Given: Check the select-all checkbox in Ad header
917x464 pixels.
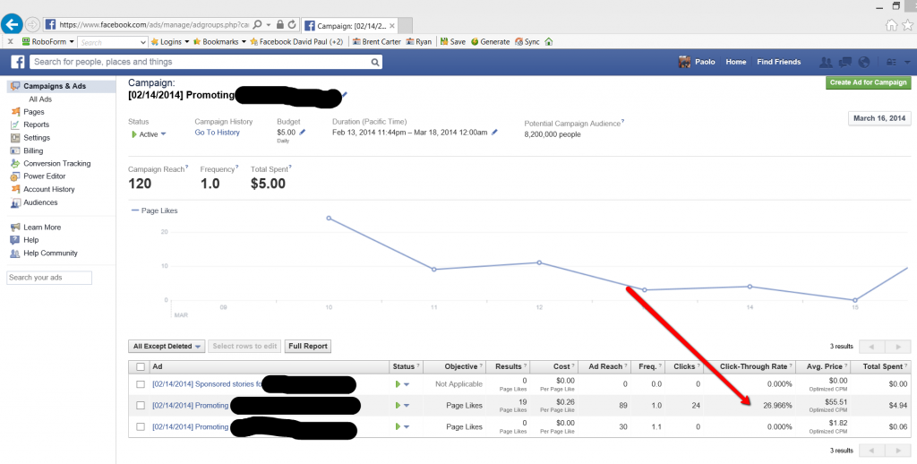Looking at the screenshot, I should tap(141, 367).
